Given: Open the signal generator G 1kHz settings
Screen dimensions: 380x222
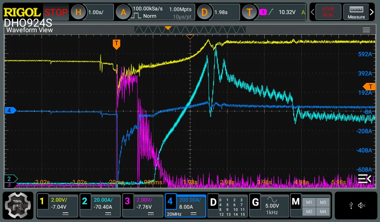Looking at the screenshot, I should pos(269,206).
